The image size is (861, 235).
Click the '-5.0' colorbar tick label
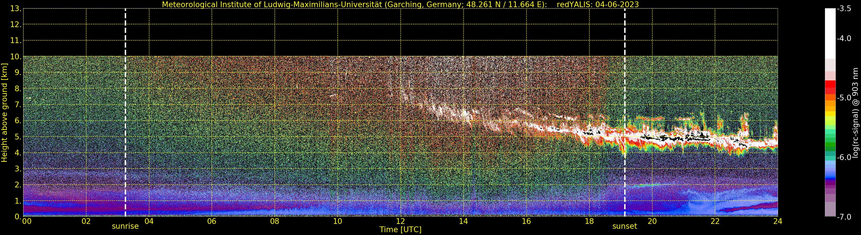point(844,98)
